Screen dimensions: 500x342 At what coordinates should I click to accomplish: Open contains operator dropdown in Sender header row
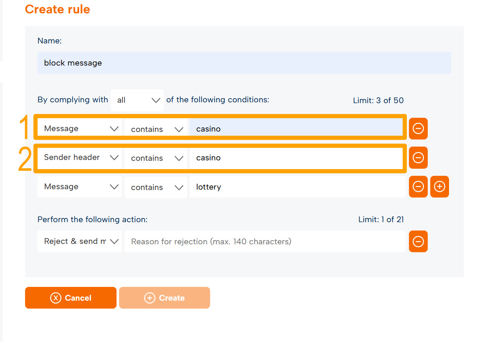pos(156,158)
